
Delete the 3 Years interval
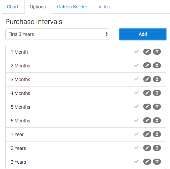pos(157,162)
